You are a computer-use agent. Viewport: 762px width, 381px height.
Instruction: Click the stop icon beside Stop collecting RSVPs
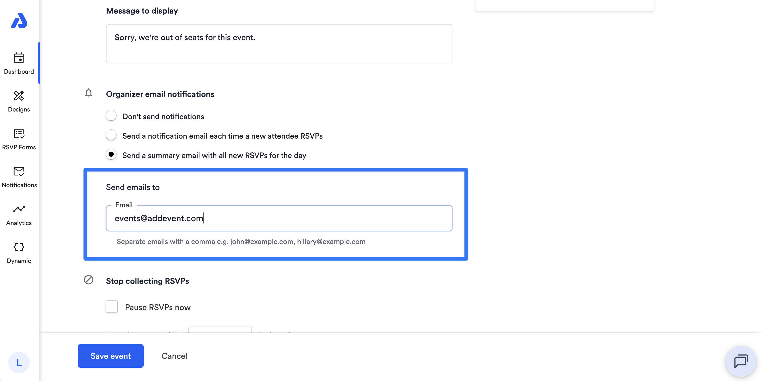click(x=88, y=280)
